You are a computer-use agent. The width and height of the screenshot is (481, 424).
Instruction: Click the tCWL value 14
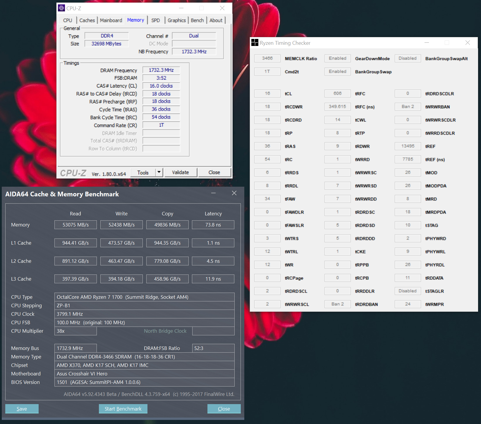coord(338,120)
